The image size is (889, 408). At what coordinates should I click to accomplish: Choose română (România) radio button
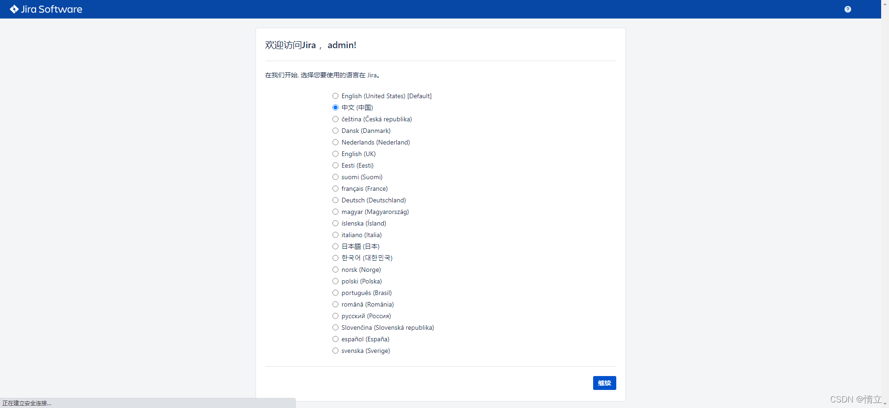pyautogui.click(x=335, y=304)
